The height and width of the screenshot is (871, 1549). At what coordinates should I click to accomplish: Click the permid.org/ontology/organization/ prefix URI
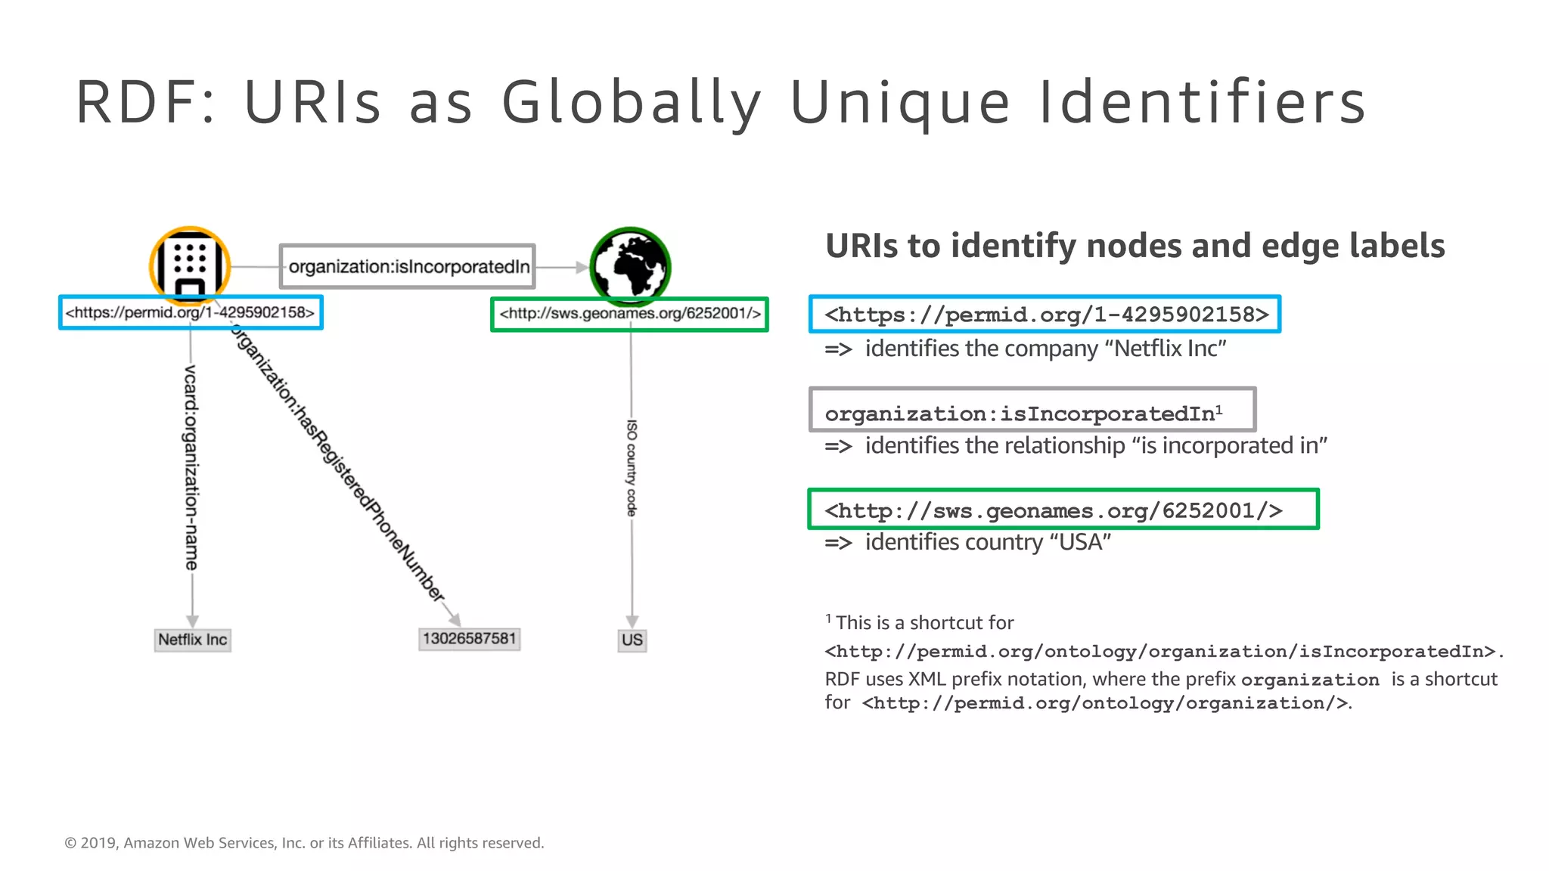[1106, 703]
